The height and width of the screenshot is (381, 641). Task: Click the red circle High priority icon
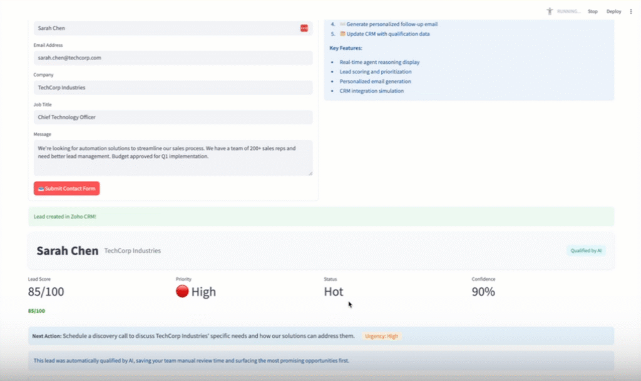pyautogui.click(x=182, y=291)
